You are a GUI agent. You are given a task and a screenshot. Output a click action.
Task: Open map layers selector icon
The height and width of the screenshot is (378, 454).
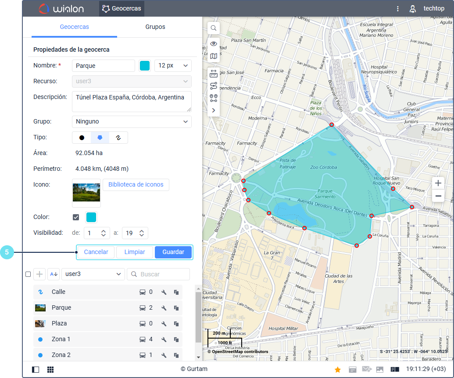pos(214,56)
